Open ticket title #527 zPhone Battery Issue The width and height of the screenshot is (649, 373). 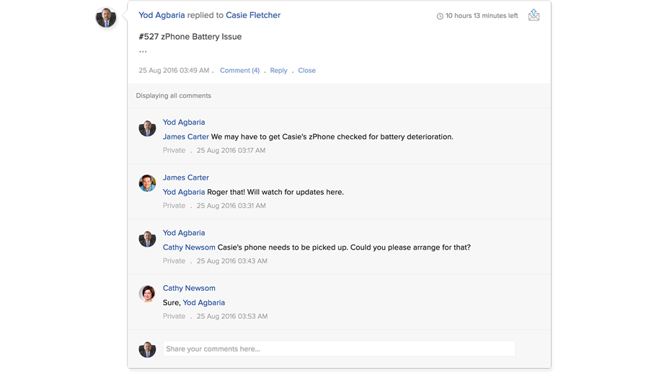pos(190,37)
